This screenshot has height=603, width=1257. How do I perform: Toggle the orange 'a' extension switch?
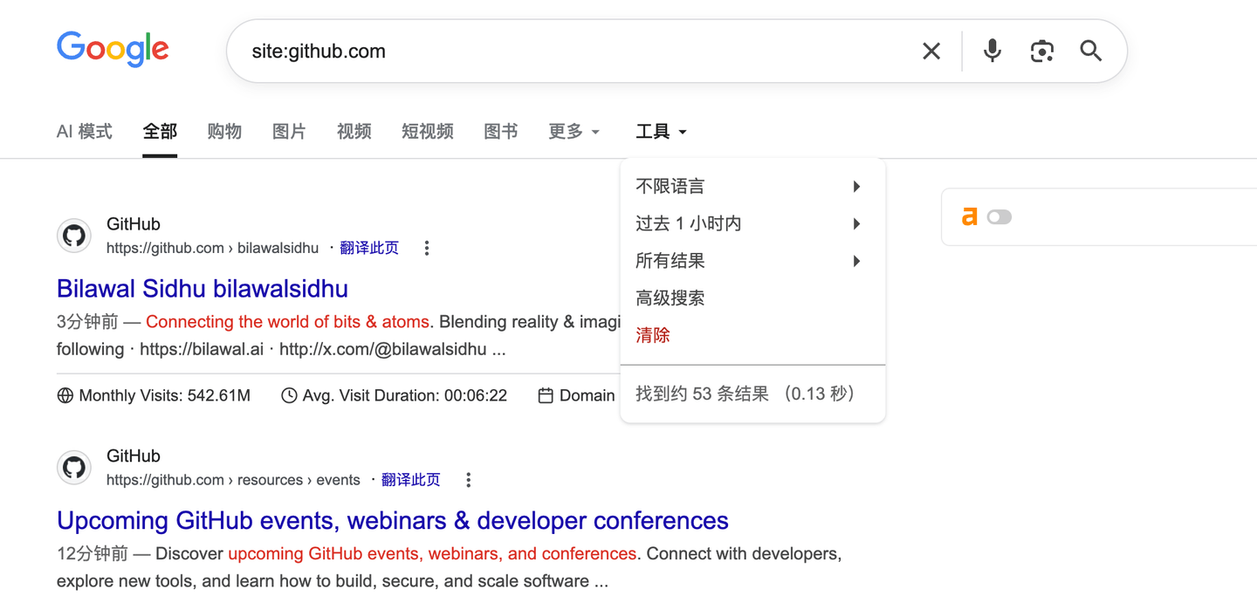pos(999,217)
